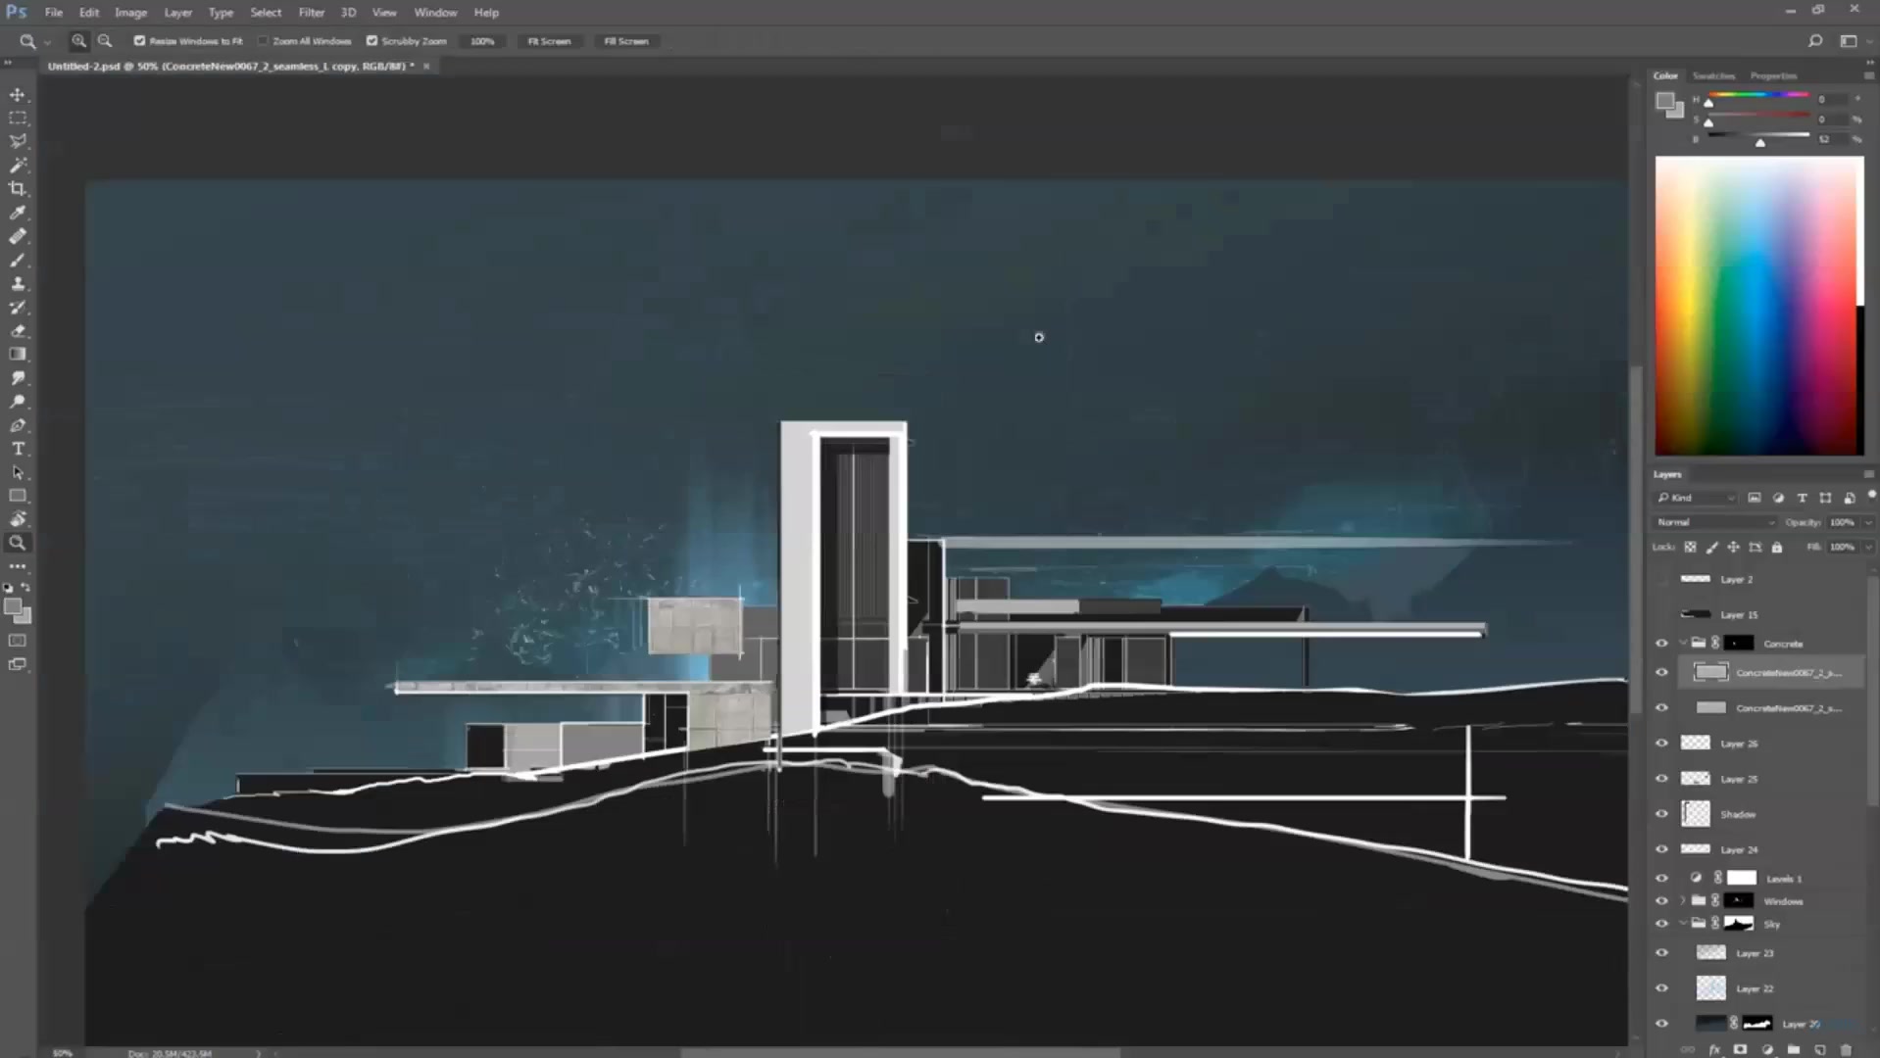
Task: Choose Zoom Out mode in options bar
Action: coord(105,41)
